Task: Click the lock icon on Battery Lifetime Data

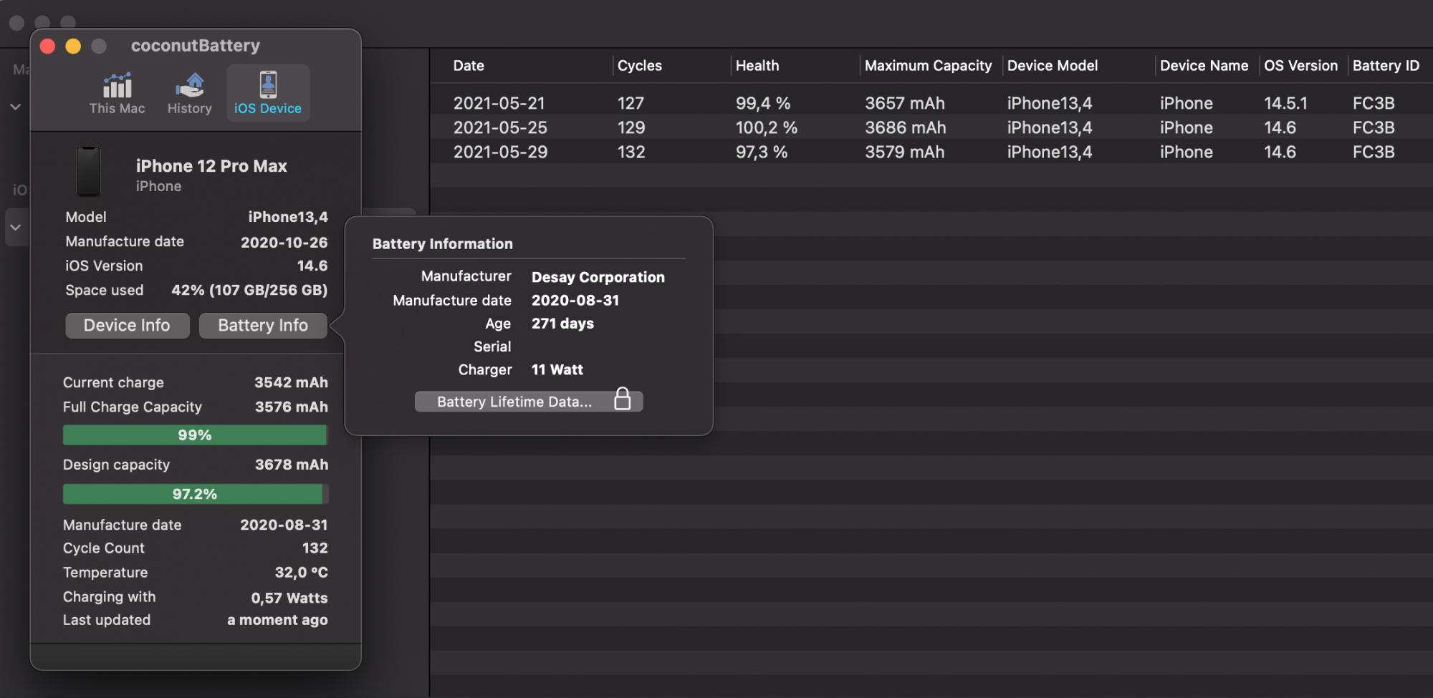Action: tap(623, 399)
